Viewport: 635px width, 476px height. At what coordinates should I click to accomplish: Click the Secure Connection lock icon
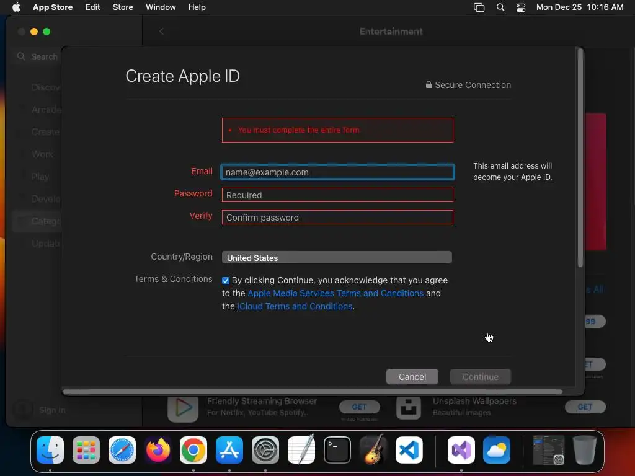(429, 84)
